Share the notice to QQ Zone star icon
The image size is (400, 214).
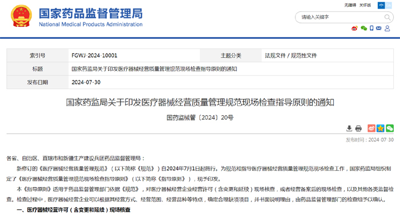[x=381, y=128]
